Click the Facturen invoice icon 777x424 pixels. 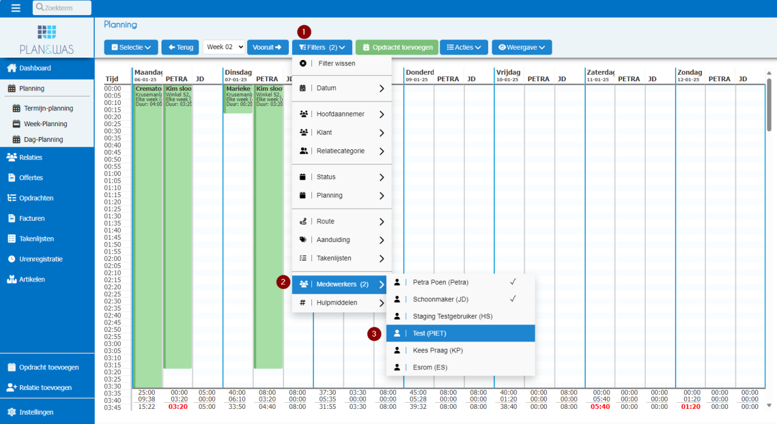(x=12, y=218)
